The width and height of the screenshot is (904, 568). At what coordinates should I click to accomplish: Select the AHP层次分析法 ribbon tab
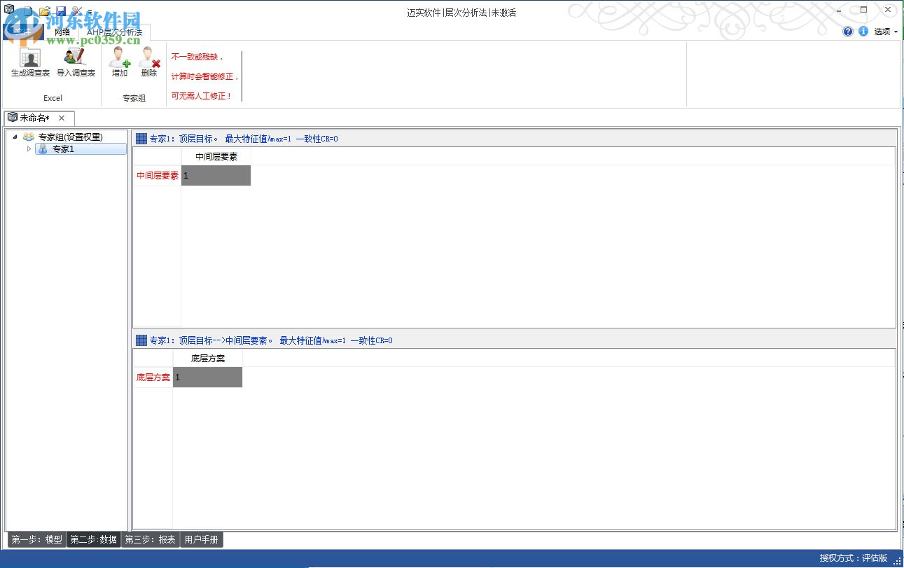click(114, 32)
